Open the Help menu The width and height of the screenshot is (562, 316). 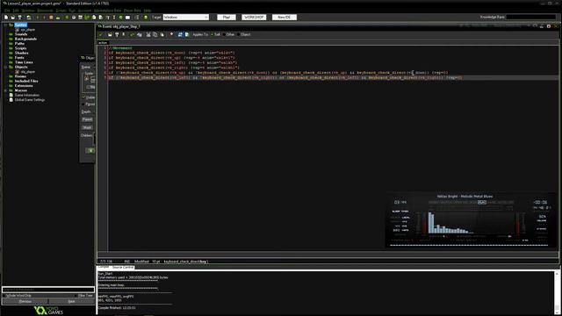[x=148, y=11]
